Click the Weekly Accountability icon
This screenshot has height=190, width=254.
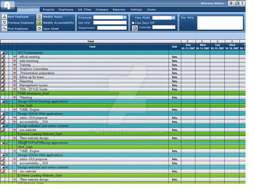coord(39,22)
